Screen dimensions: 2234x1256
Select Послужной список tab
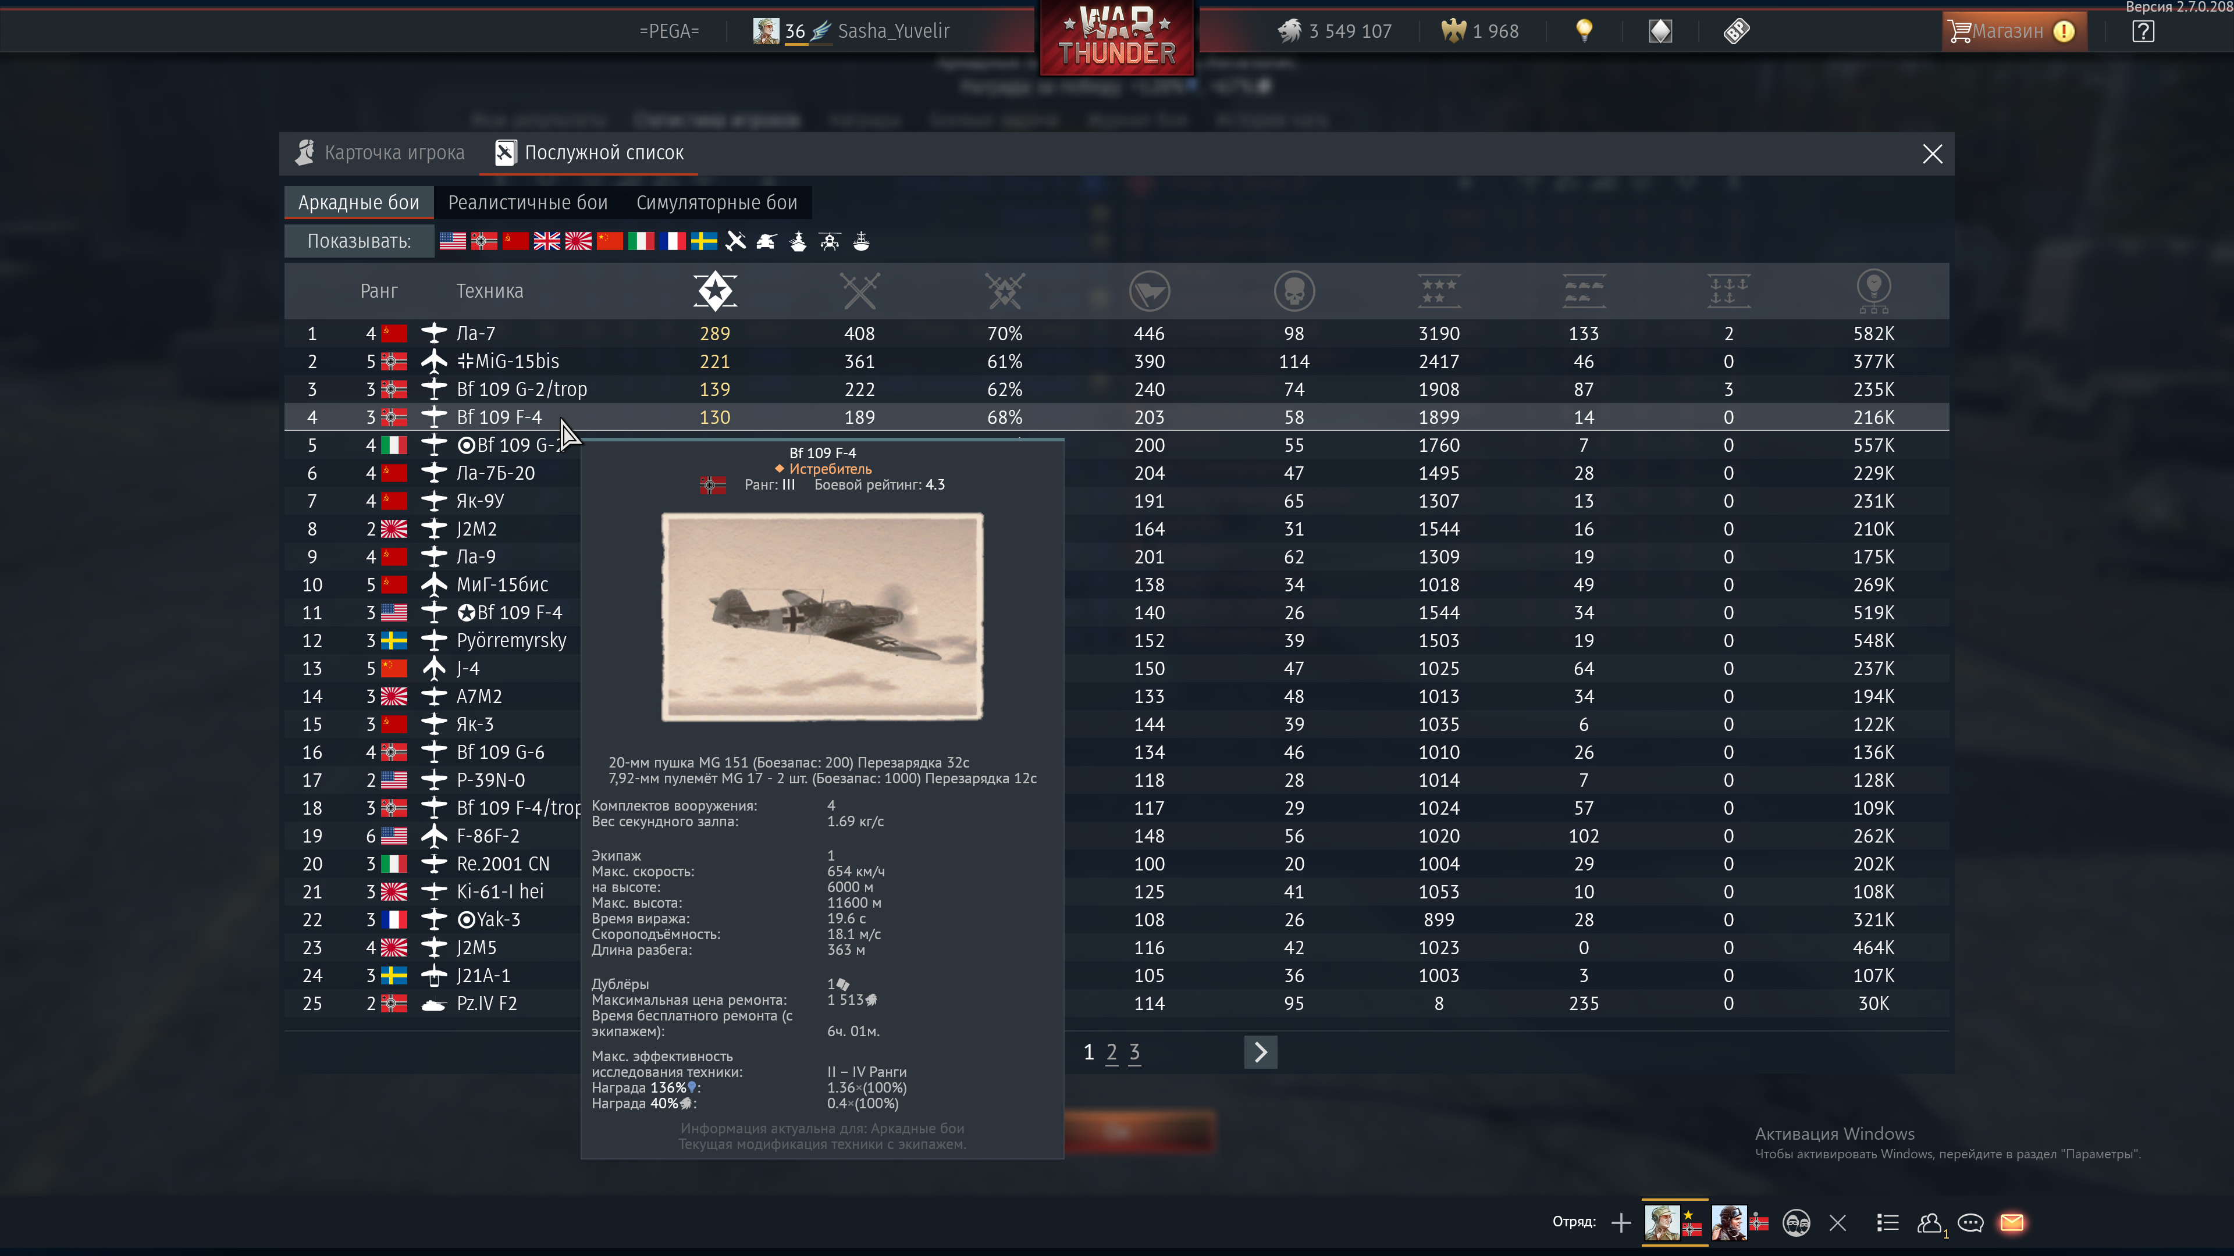coord(590,152)
